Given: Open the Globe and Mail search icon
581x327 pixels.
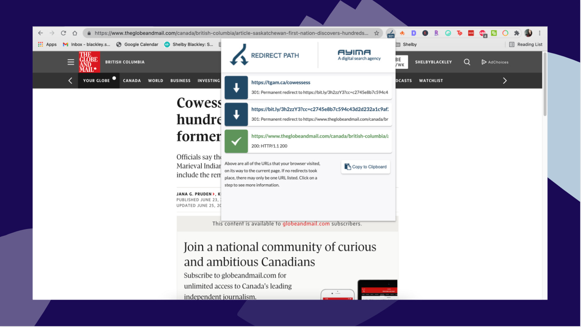Looking at the screenshot, I should click(467, 62).
